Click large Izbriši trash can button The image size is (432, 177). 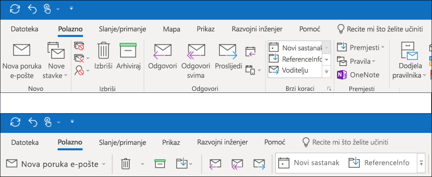tap(104, 56)
